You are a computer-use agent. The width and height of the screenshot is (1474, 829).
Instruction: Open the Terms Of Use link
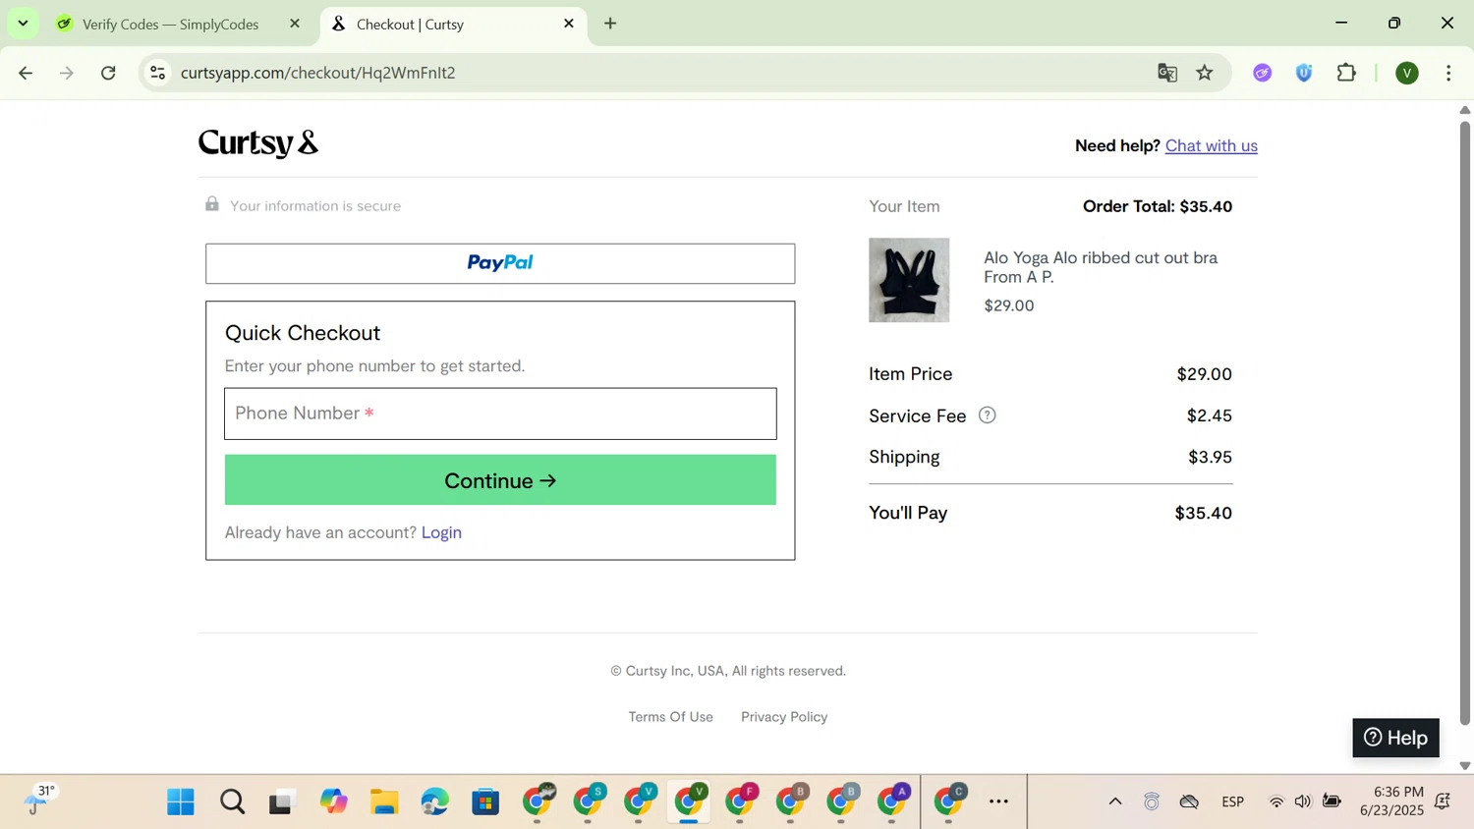tap(670, 717)
